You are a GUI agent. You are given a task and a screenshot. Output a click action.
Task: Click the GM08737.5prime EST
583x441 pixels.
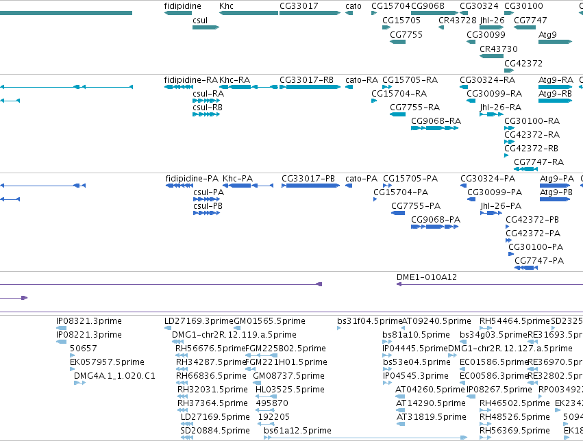click(256, 383)
